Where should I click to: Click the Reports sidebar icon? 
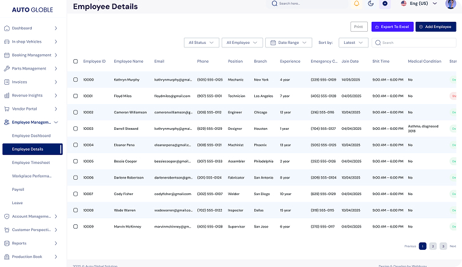(x=7, y=243)
